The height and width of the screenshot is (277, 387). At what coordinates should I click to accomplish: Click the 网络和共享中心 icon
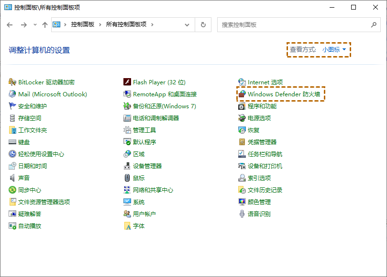coord(127,190)
